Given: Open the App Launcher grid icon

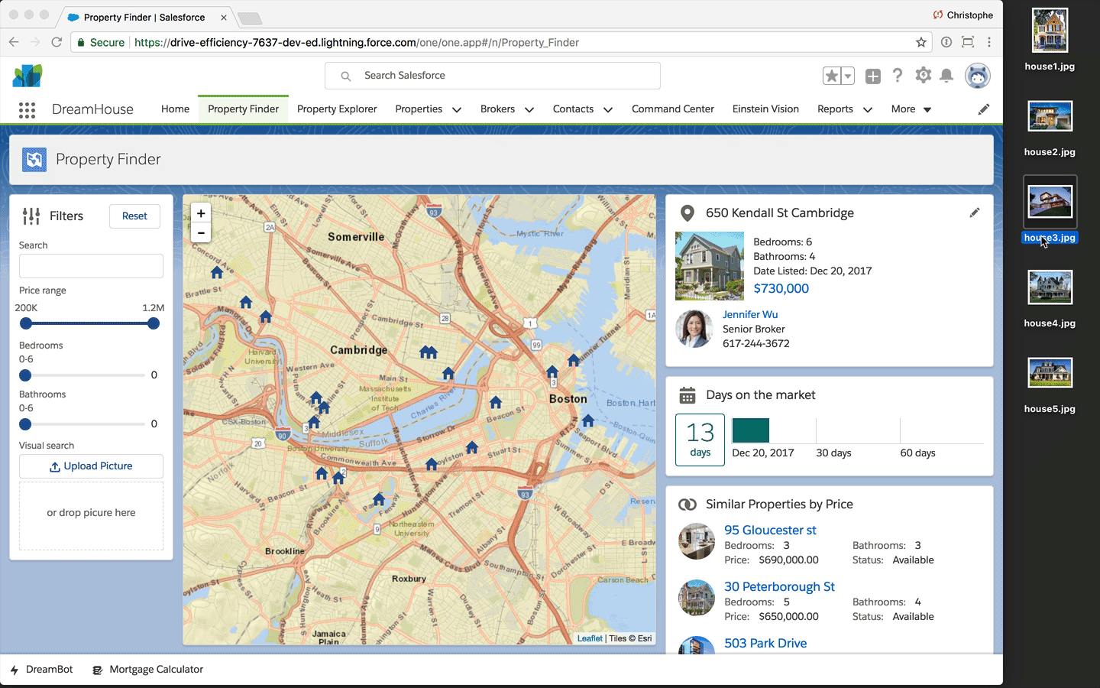Looking at the screenshot, I should 27,110.
